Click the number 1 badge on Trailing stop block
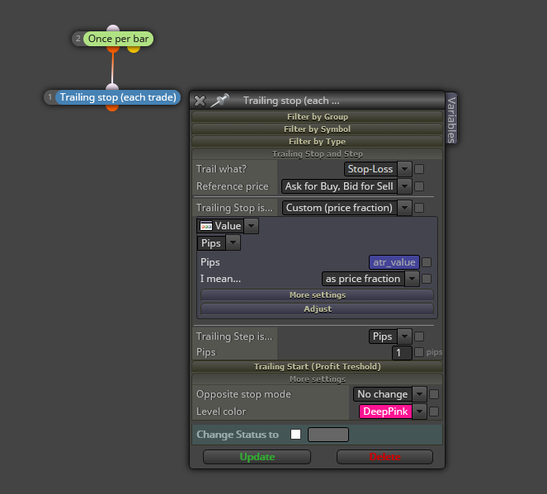 [50, 97]
